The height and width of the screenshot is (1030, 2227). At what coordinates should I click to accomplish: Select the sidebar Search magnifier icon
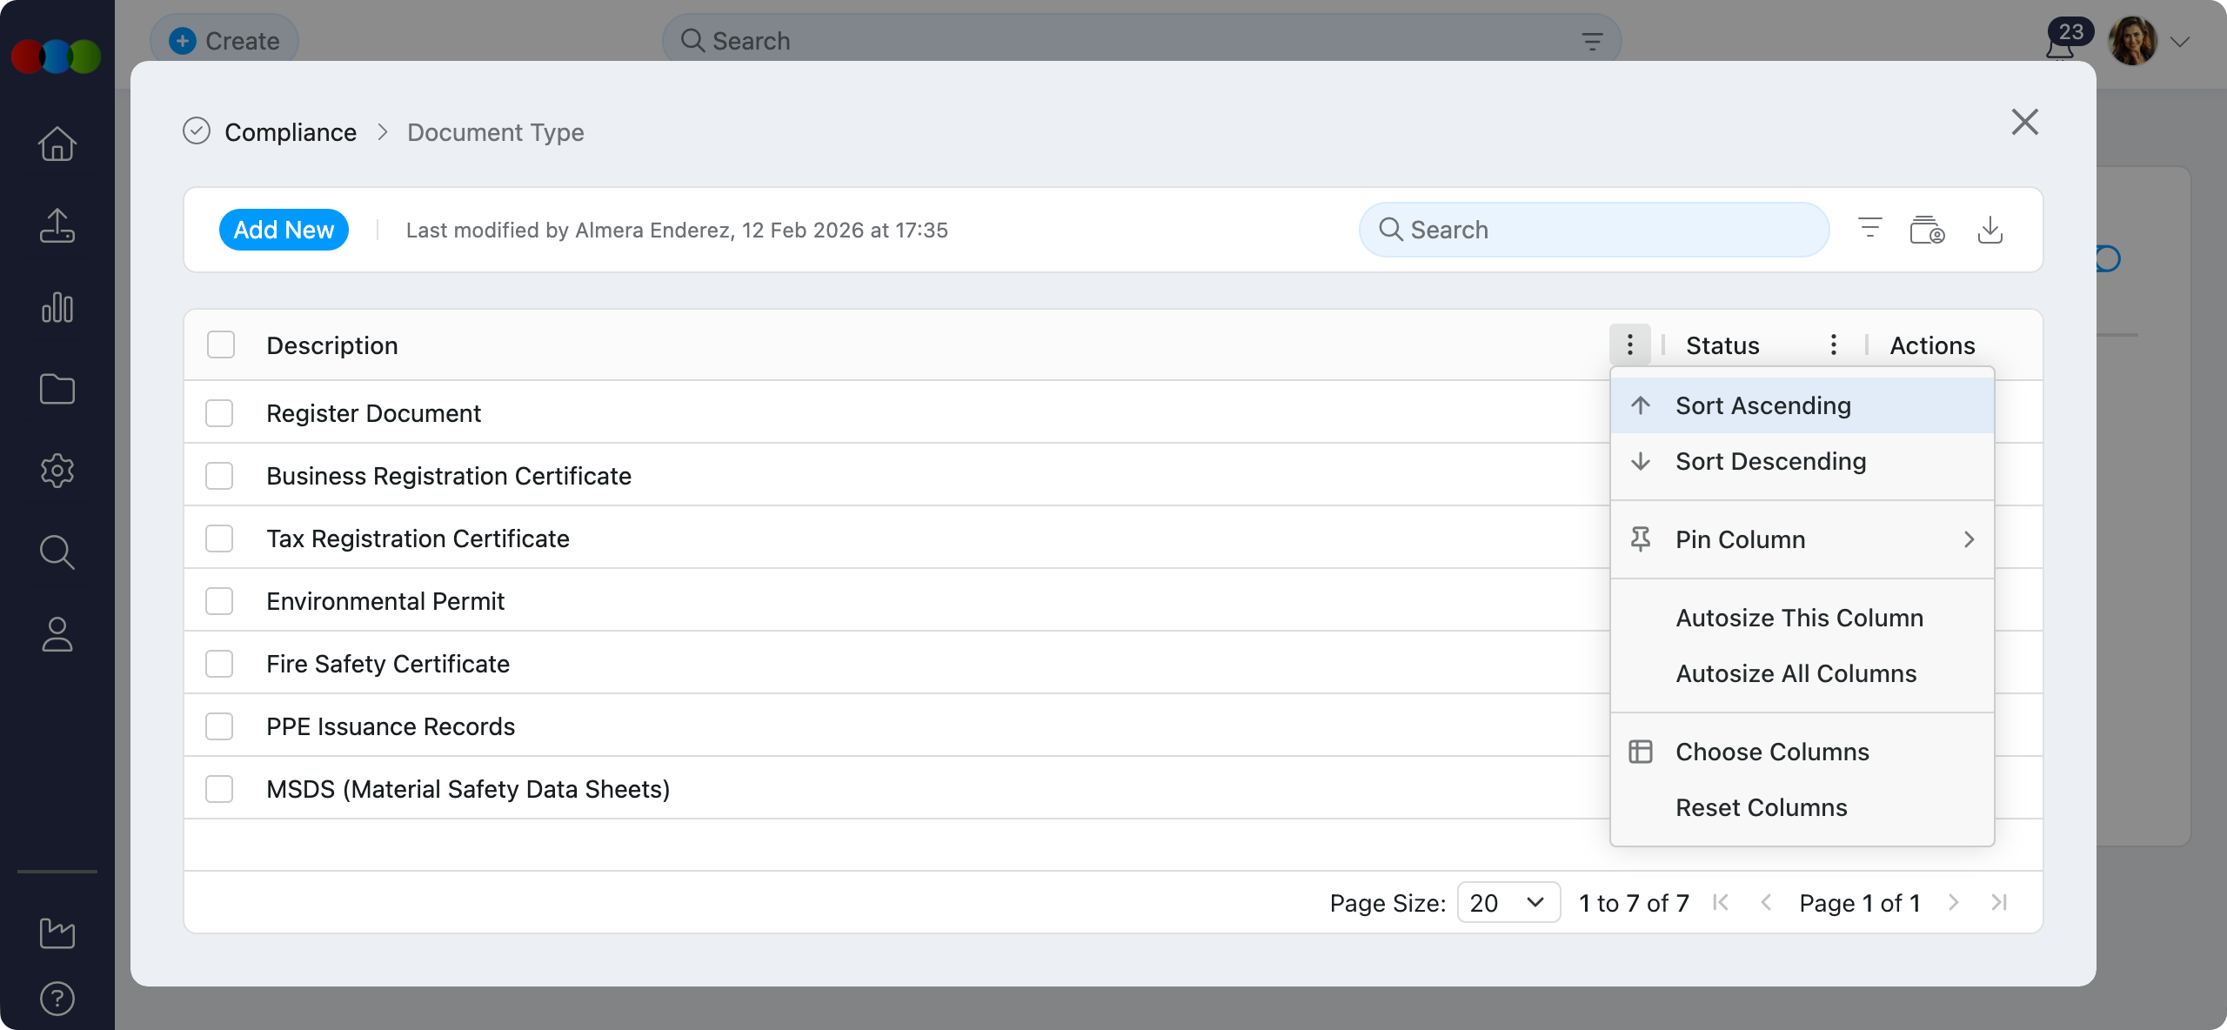57,552
